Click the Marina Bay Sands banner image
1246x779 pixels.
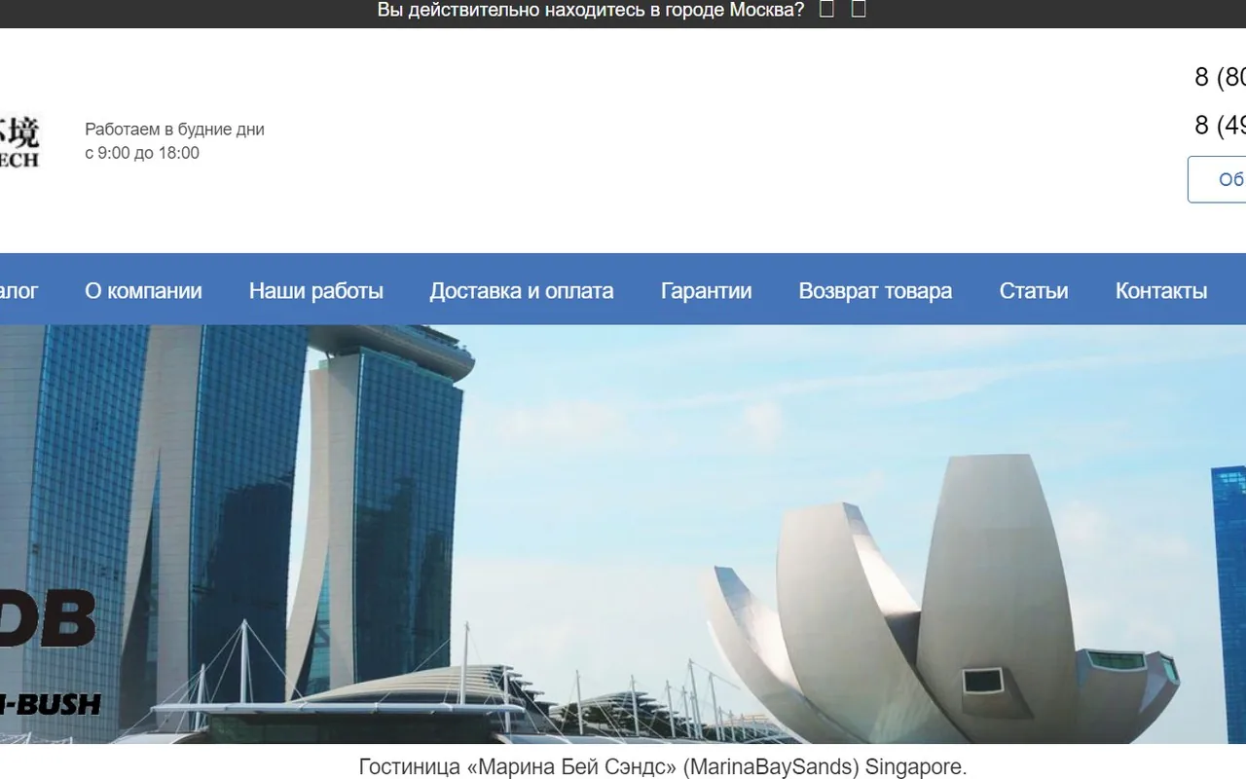coord(623,535)
